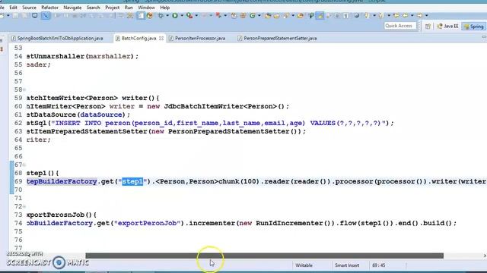This screenshot has width=487, height=273.
Task: Open the Help menu
Action: (x=165, y=8)
